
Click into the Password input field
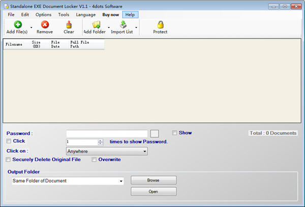(107, 134)
